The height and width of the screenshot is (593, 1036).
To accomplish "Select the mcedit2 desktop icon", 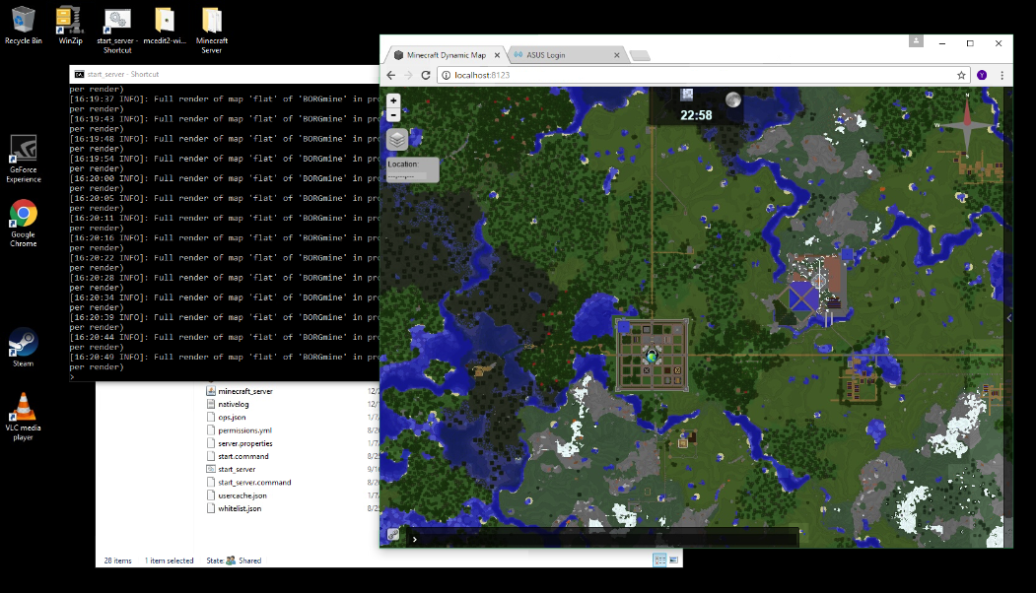I will pos(165,25).
